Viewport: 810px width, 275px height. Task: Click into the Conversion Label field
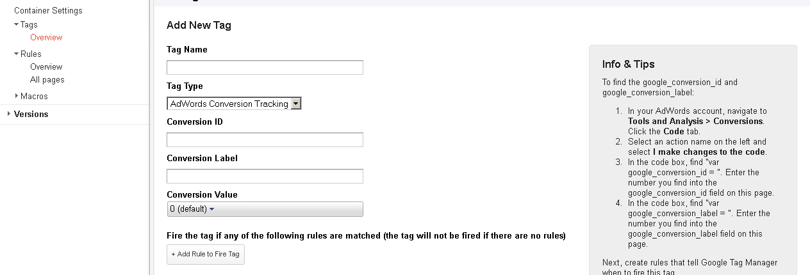click(x=265, y=176)
